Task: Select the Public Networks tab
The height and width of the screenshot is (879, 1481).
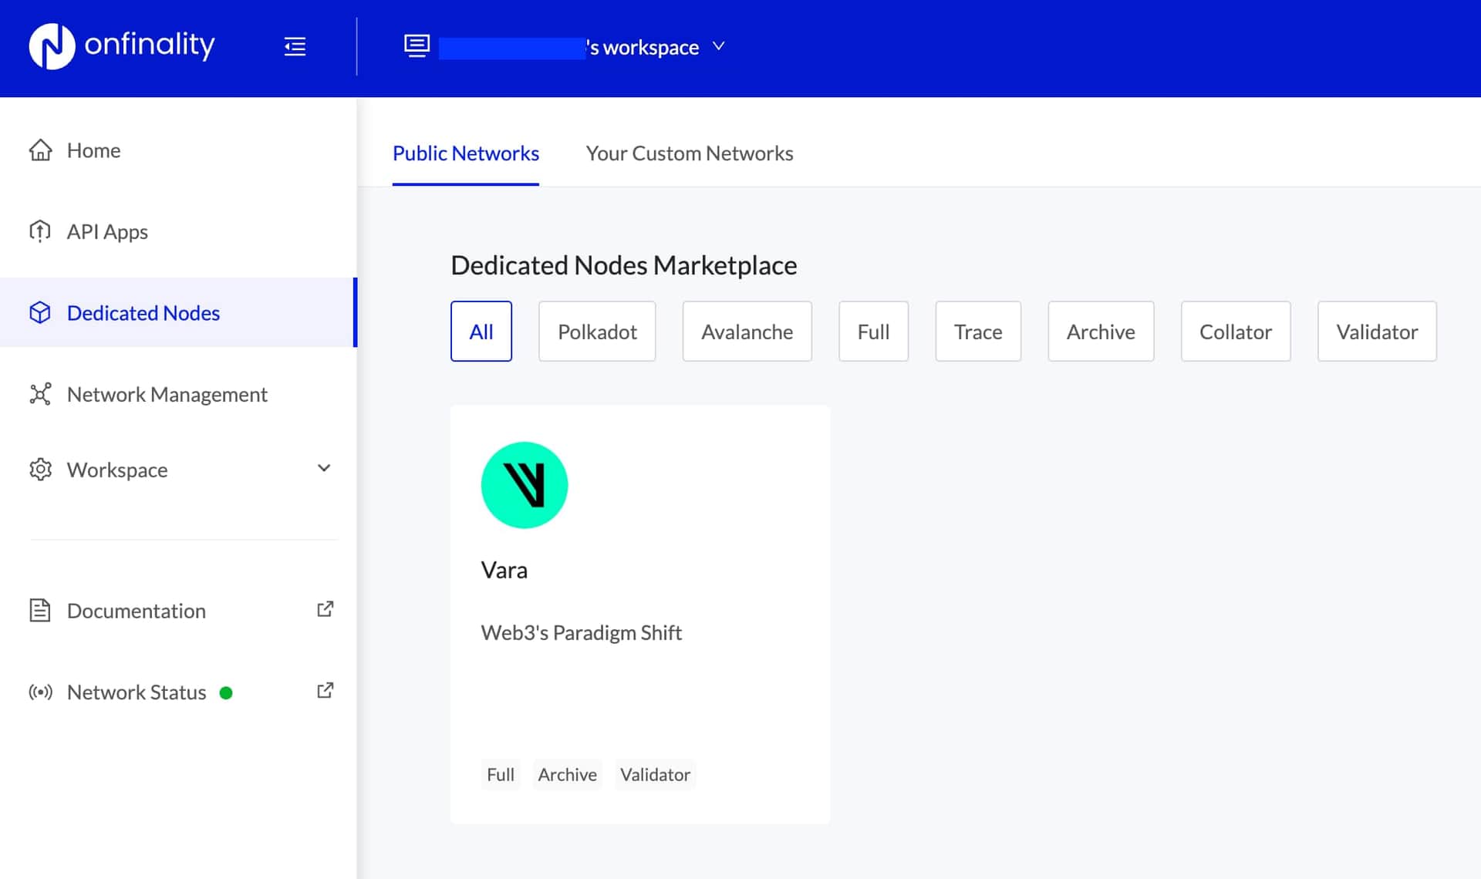Action: (x=465, y=153)
